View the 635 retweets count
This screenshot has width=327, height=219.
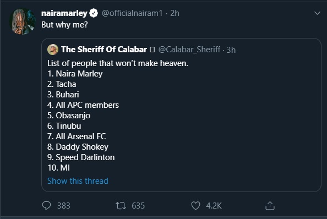point(138,206)
